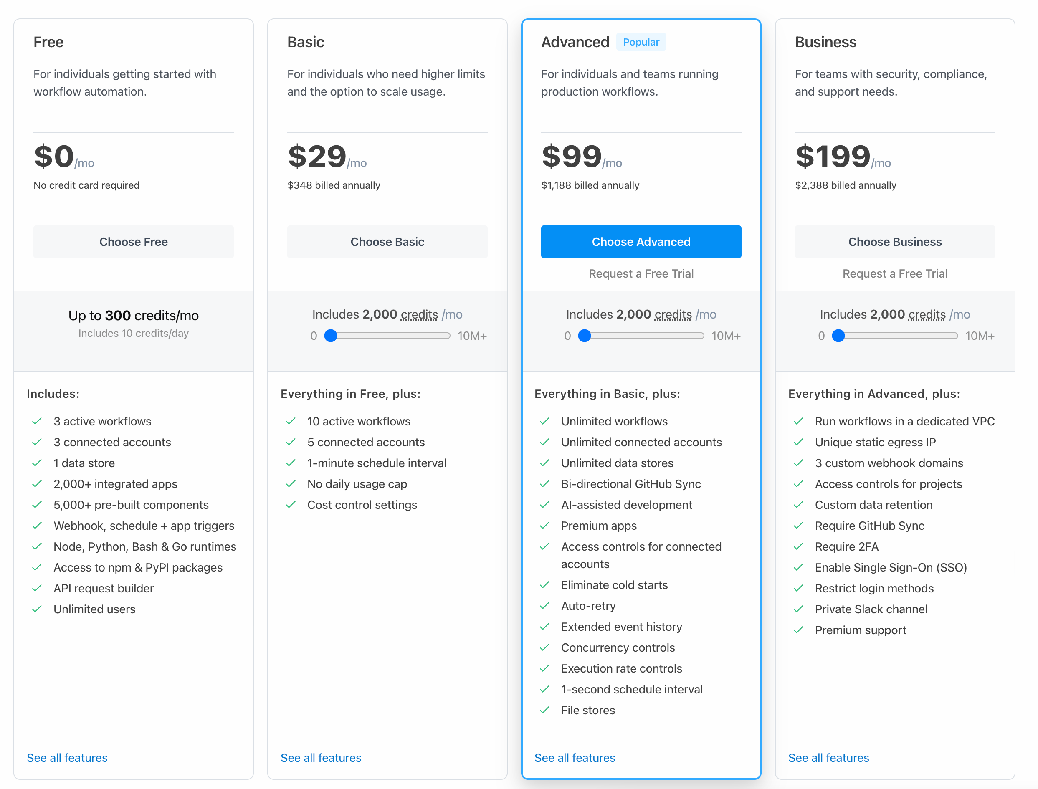Image resolution: width=1038 pixels, height=789 pixels.
Task: Request a Free Trial under Business
Action: click(894, 273)
